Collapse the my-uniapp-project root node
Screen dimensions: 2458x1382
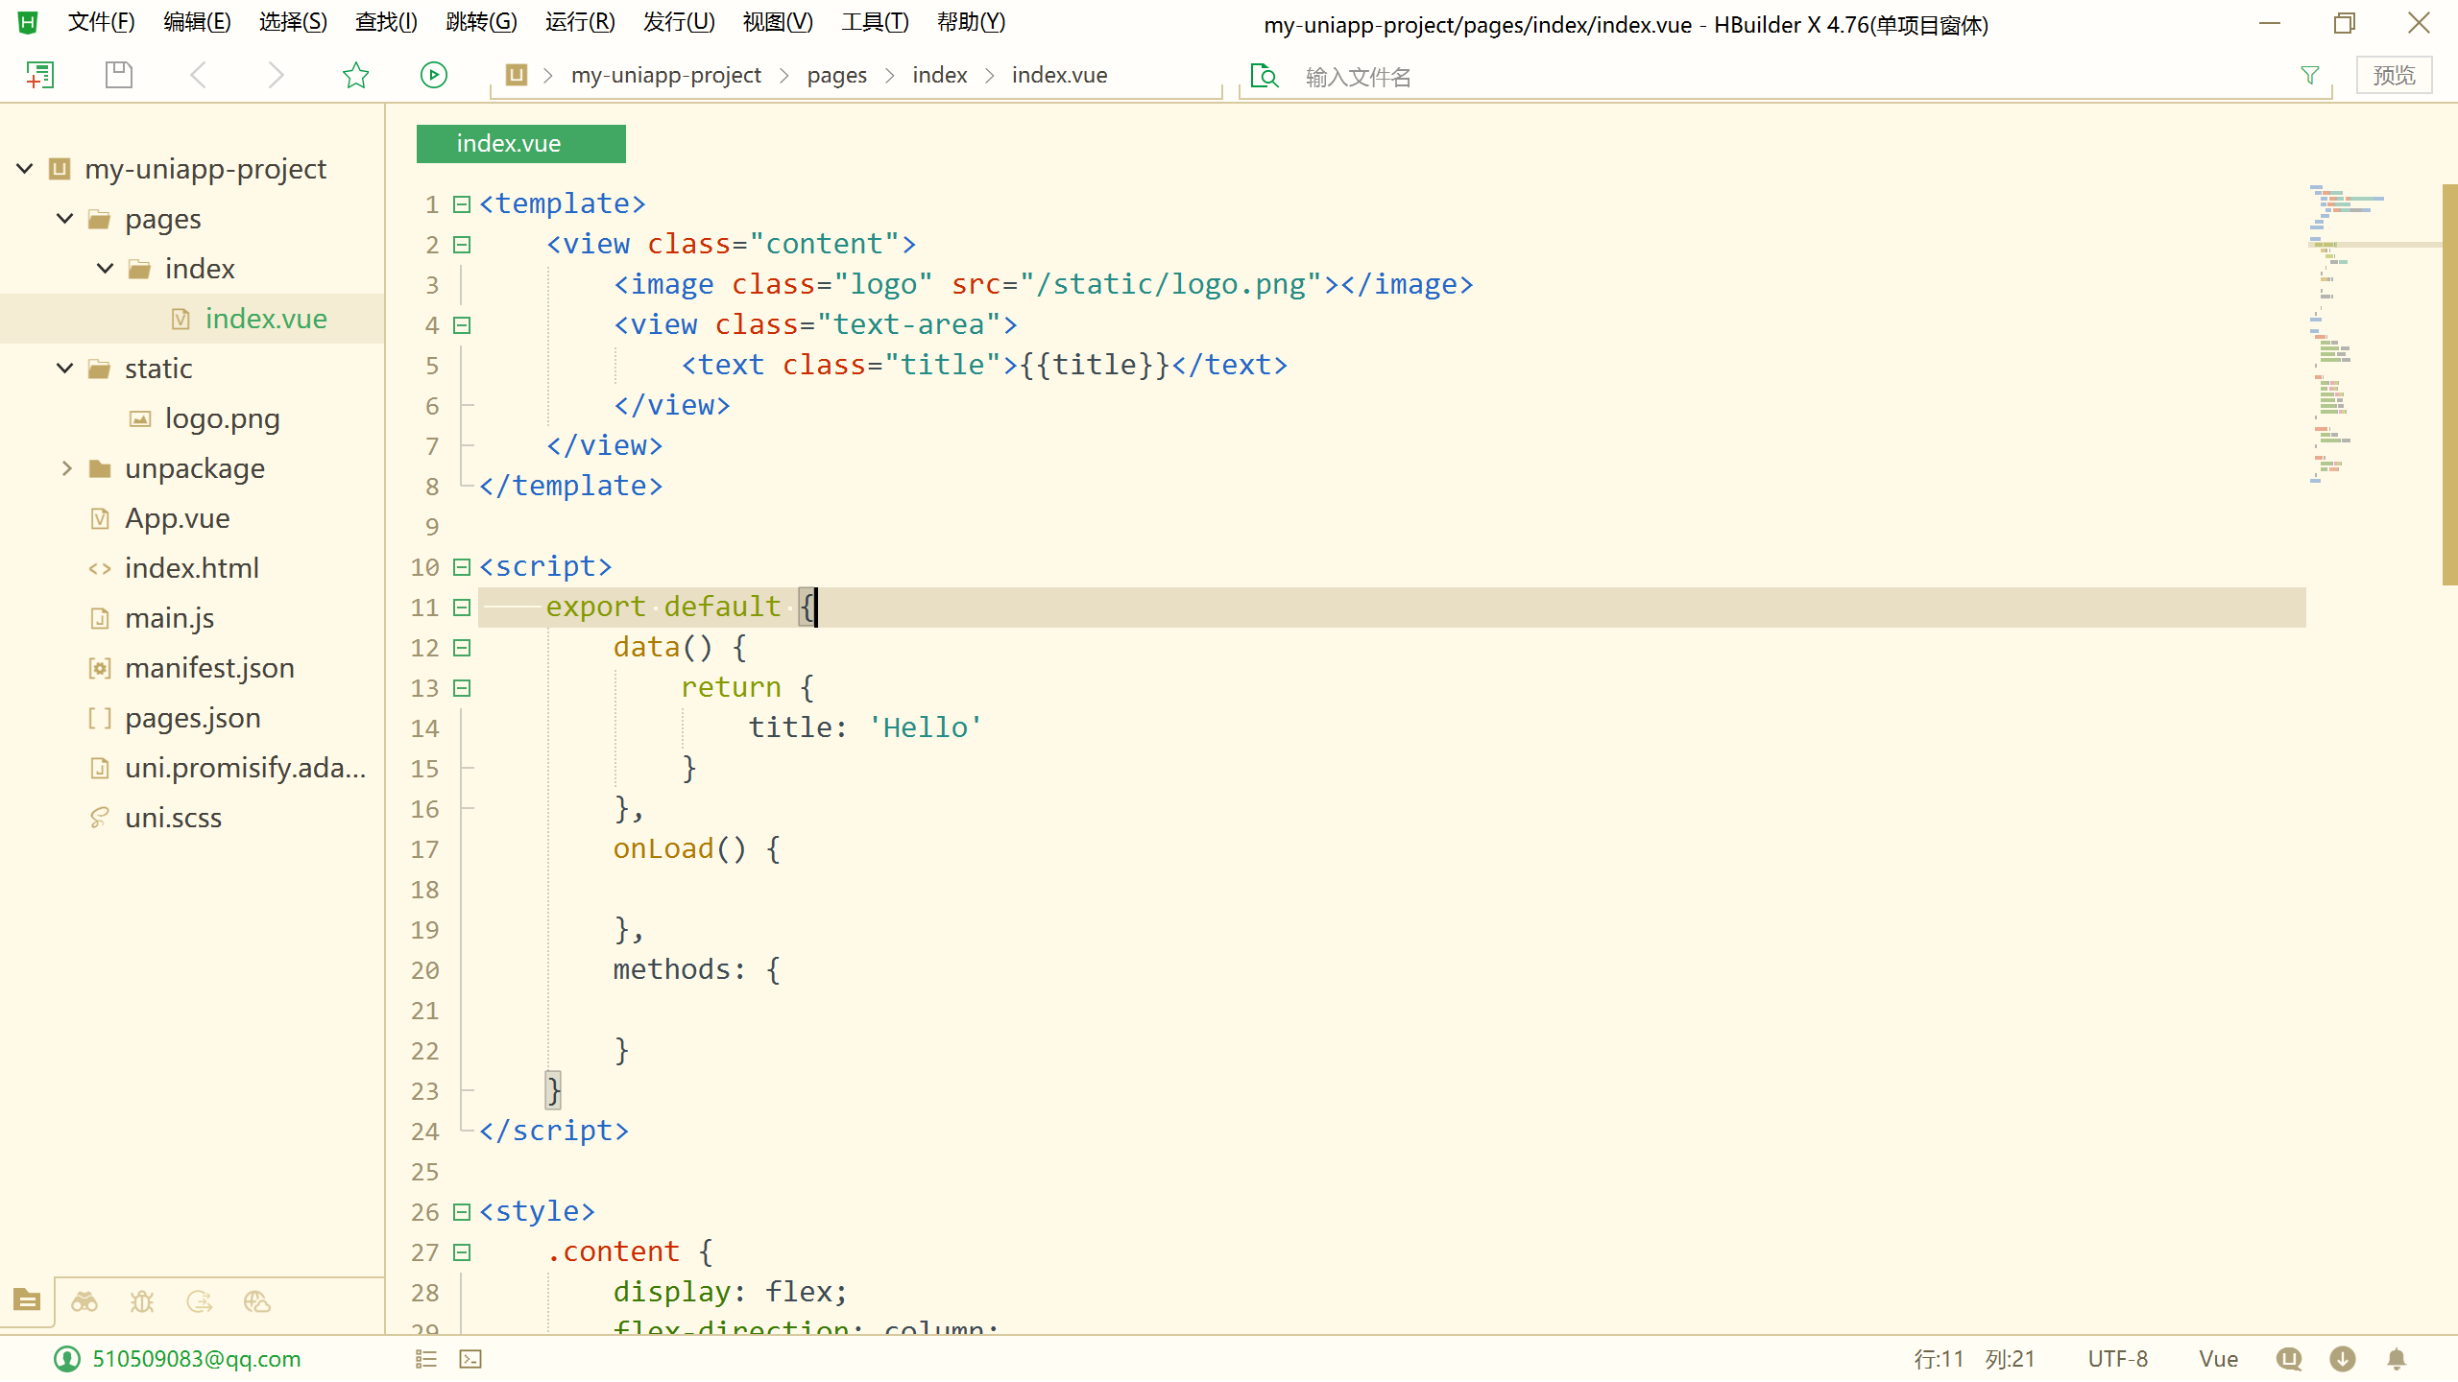tap(25, 169)
